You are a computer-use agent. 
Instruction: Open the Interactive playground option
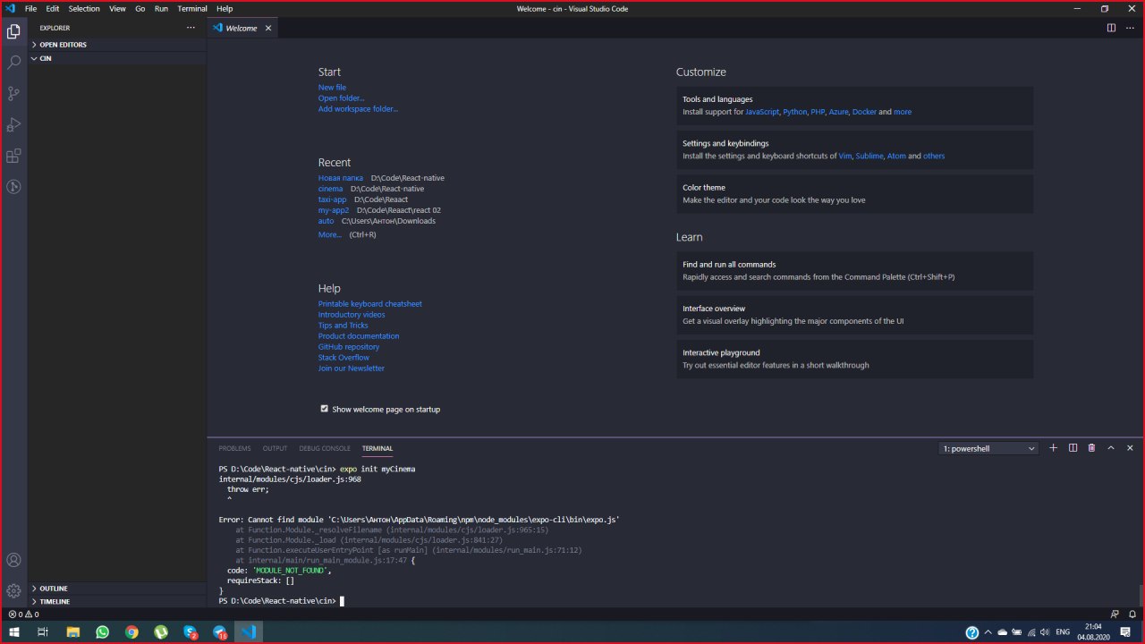click(x=854, y=358)
